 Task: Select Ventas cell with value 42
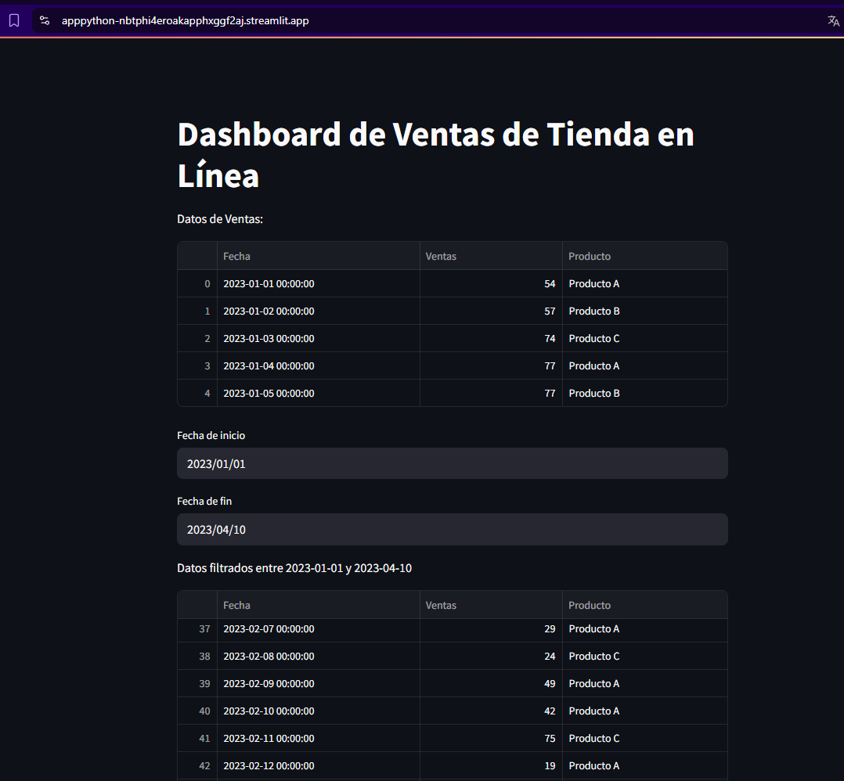[x=491, y=711]
